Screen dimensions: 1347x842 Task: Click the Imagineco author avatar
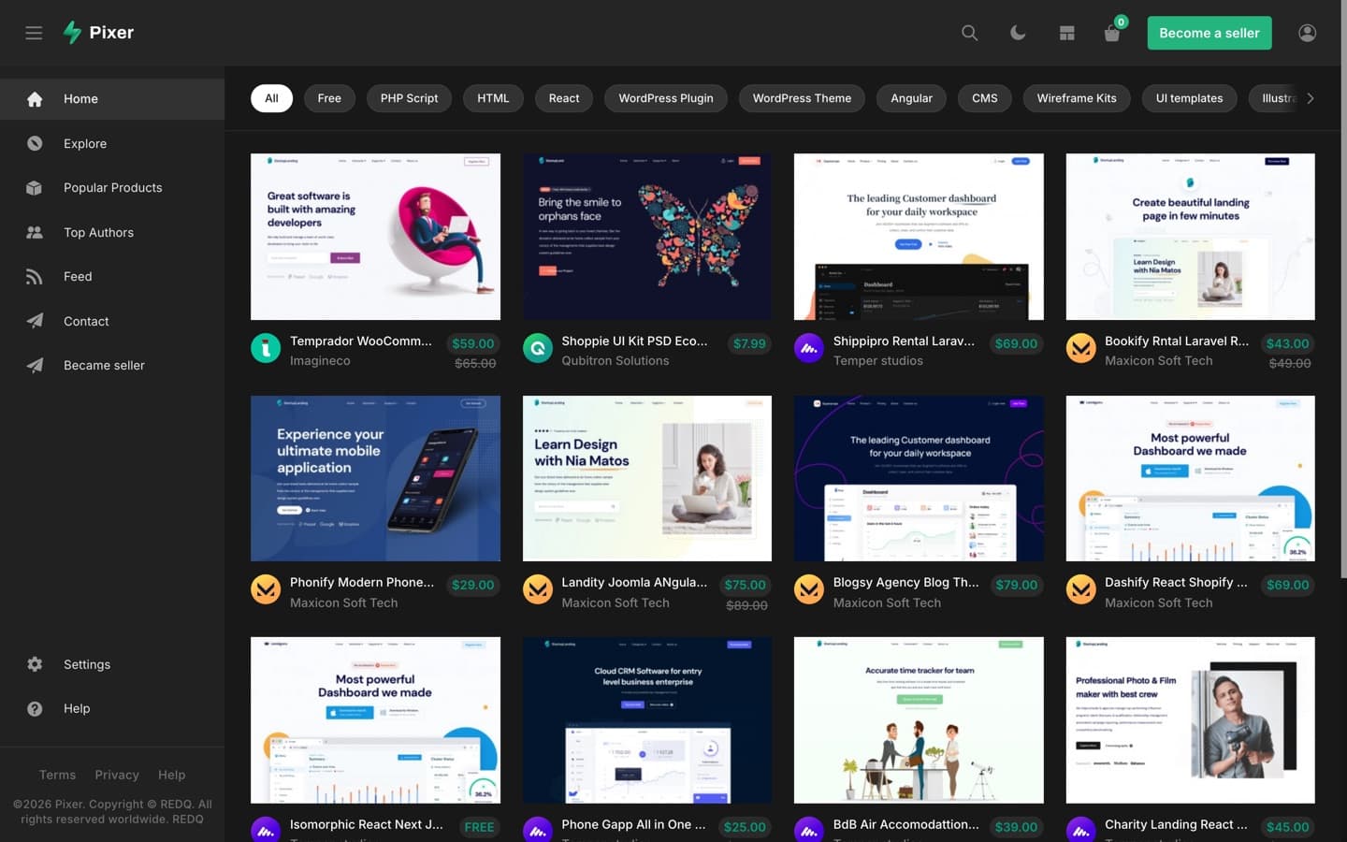[266, 348]
